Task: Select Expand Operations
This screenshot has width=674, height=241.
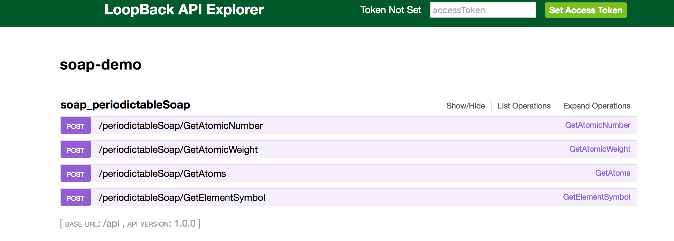Action: click(597, 106)
